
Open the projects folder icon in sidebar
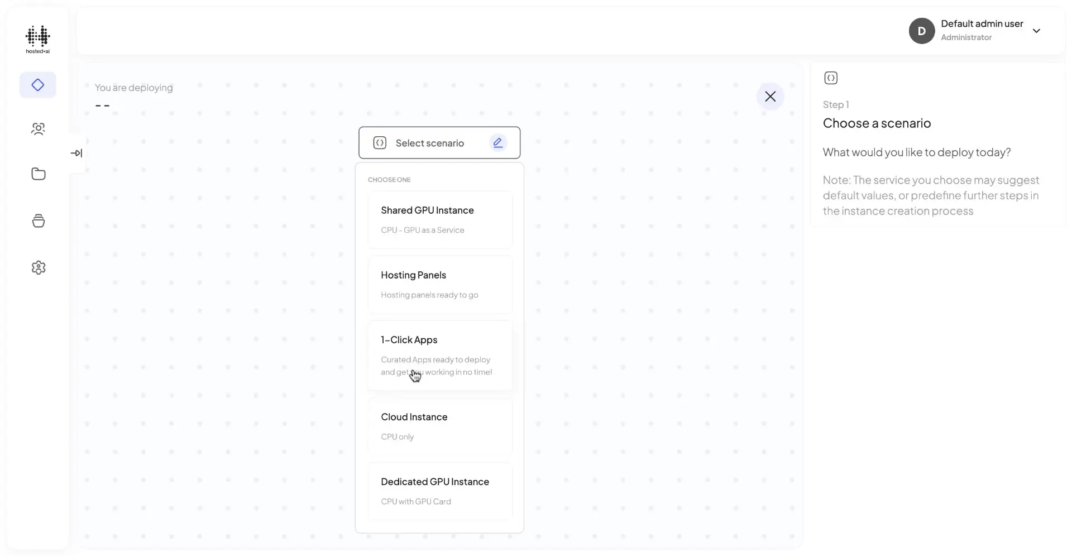coord(37,174)
